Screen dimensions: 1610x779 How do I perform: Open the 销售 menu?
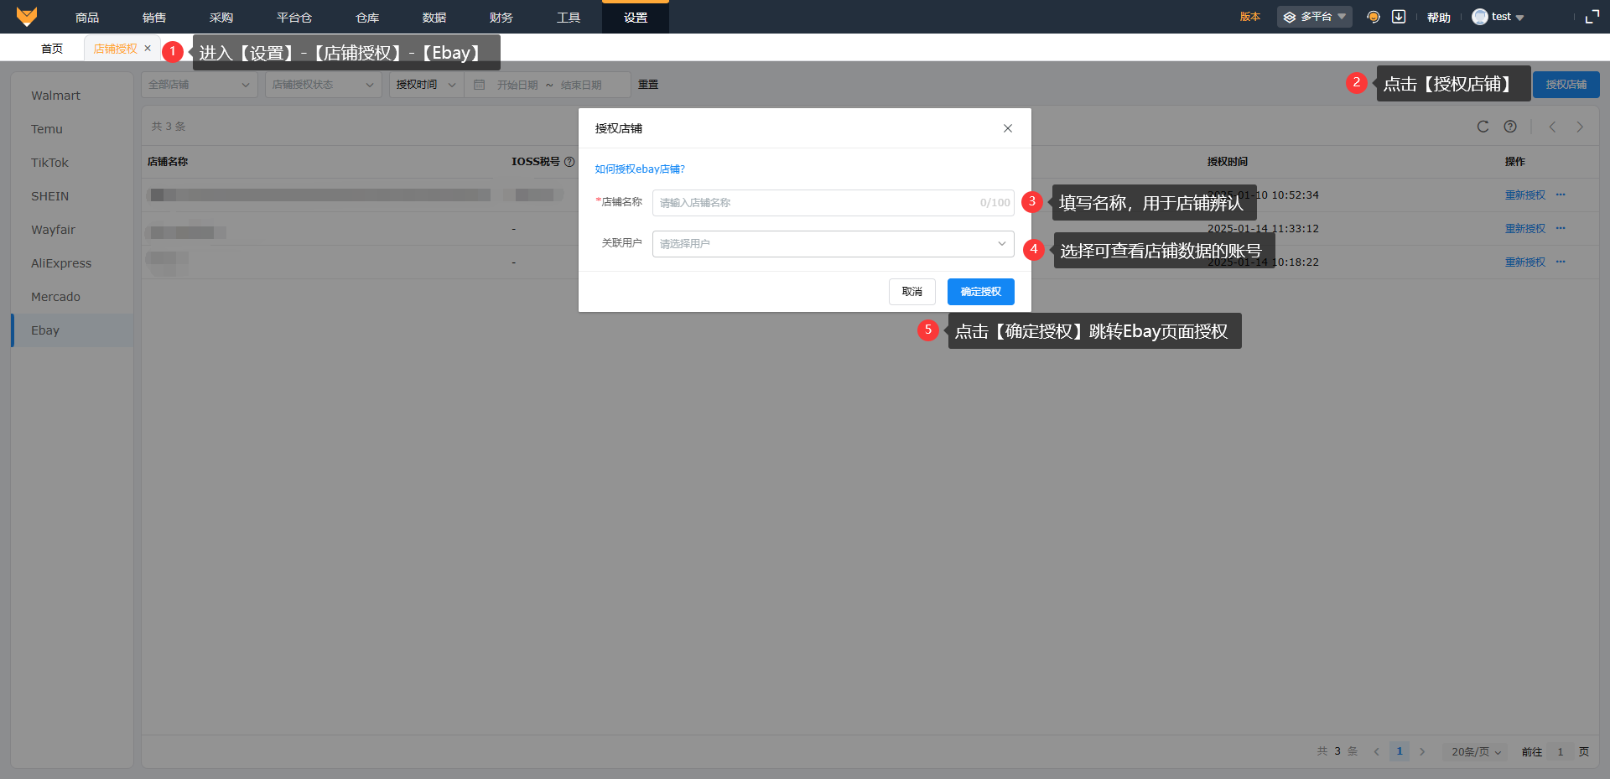coord(154,17)
